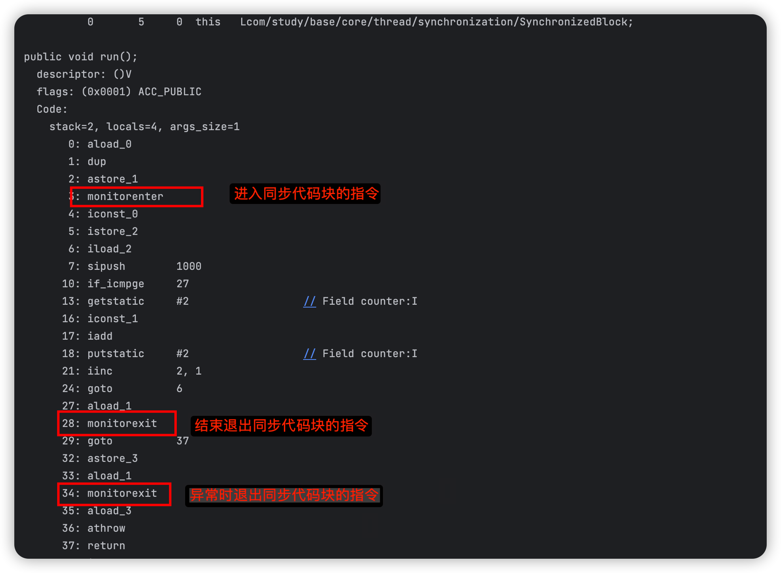
Task: Click the ACC_PUBLIC flags text
Action: point(170,92)
